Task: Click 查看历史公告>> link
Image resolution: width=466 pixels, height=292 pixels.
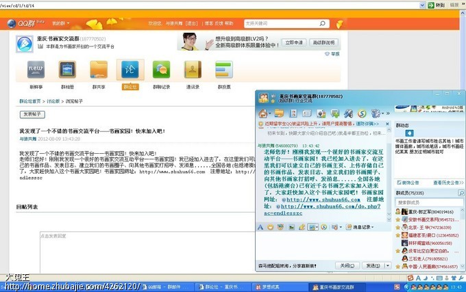Action: click(x=448, y=183)
